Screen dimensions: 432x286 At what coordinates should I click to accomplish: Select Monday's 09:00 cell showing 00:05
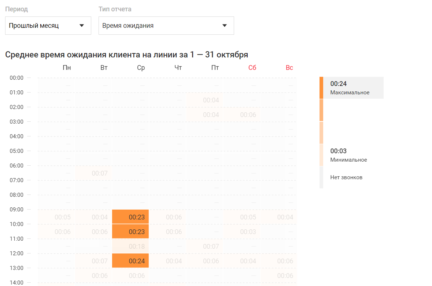coord(56,217)
